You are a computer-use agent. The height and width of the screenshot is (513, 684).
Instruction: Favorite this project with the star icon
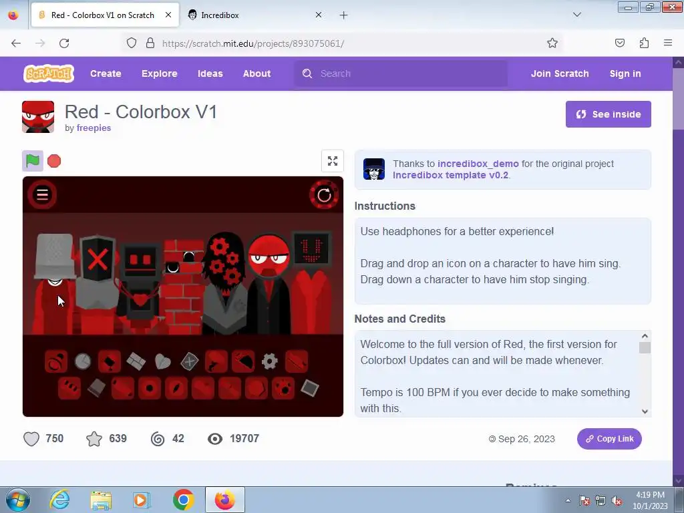(x=94, y=438)
